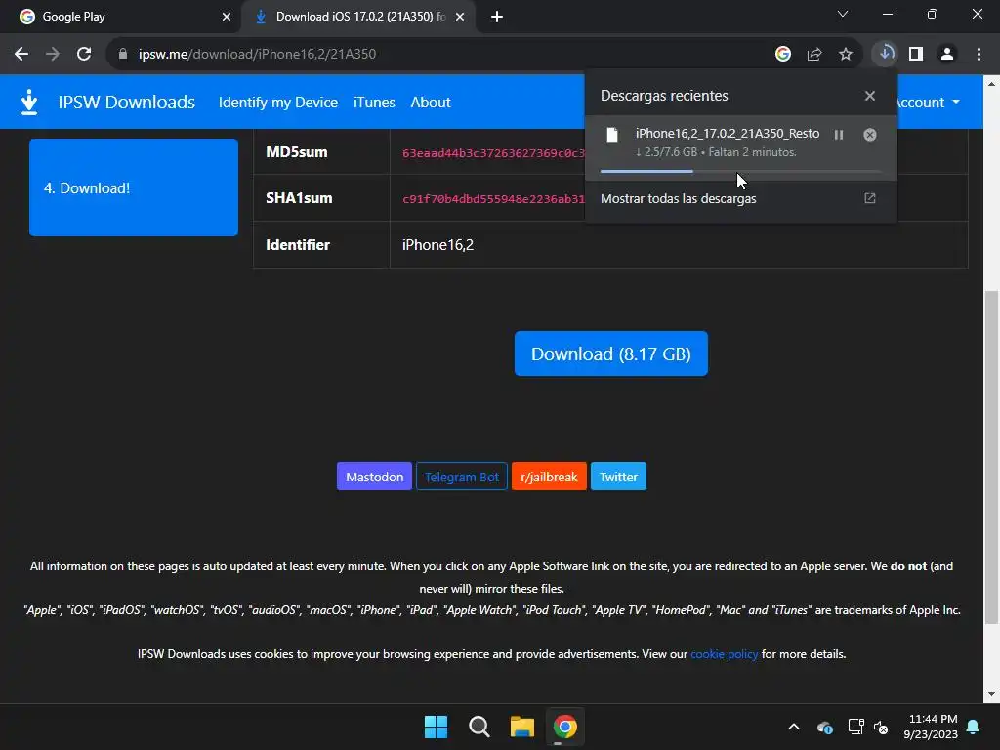The width and height of the screenshot is (1000, 750).
Task: Go to the iTunes menu item
Action: (374, 102)
